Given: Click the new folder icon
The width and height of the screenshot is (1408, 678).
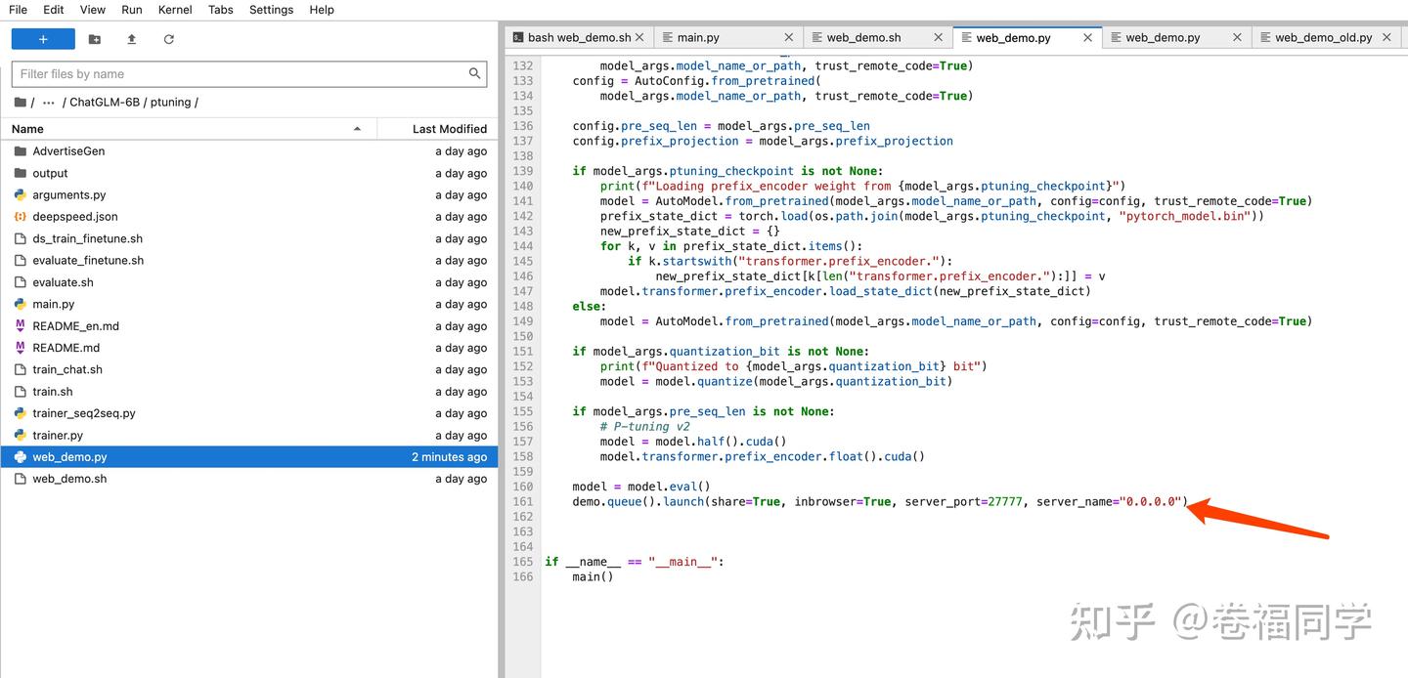Looking at the screenshot, I should tap(95, 39).
